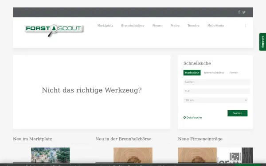Open the Detailsuche link
Image resolution: width=266 pixels, height=166 pixels.
coord(194,118)
